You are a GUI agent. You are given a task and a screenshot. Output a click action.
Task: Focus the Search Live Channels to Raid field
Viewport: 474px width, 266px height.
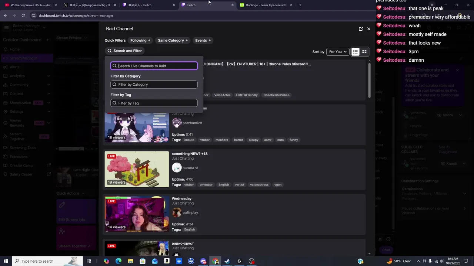coord(154,66)
